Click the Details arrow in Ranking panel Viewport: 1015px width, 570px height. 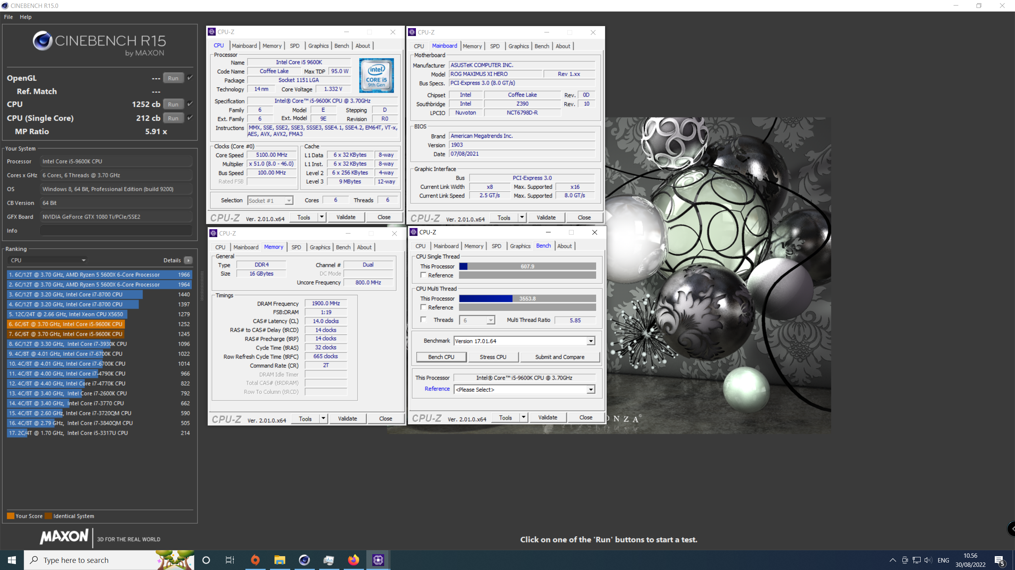(188, 260)
